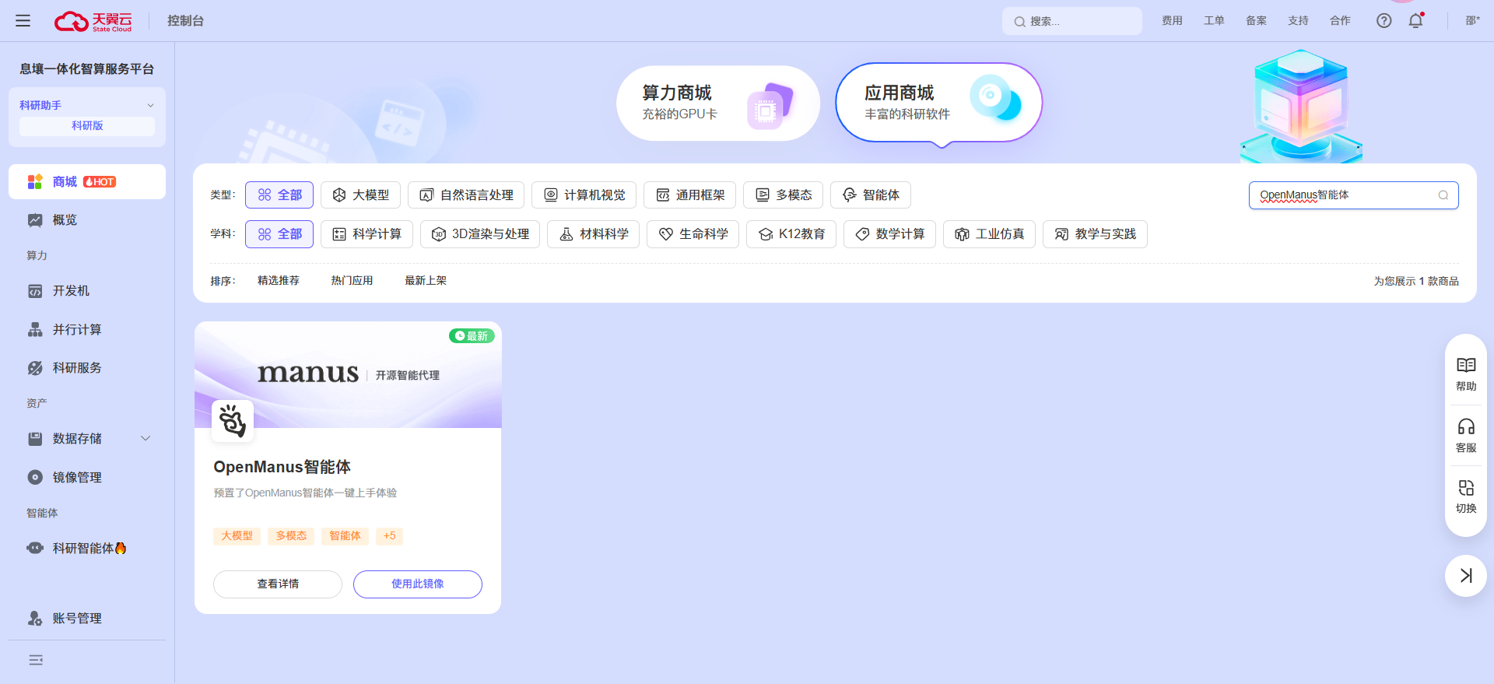The image size is (1494, 684).
Task: Select the 科研版 edition label
Action: pos(87,125)
